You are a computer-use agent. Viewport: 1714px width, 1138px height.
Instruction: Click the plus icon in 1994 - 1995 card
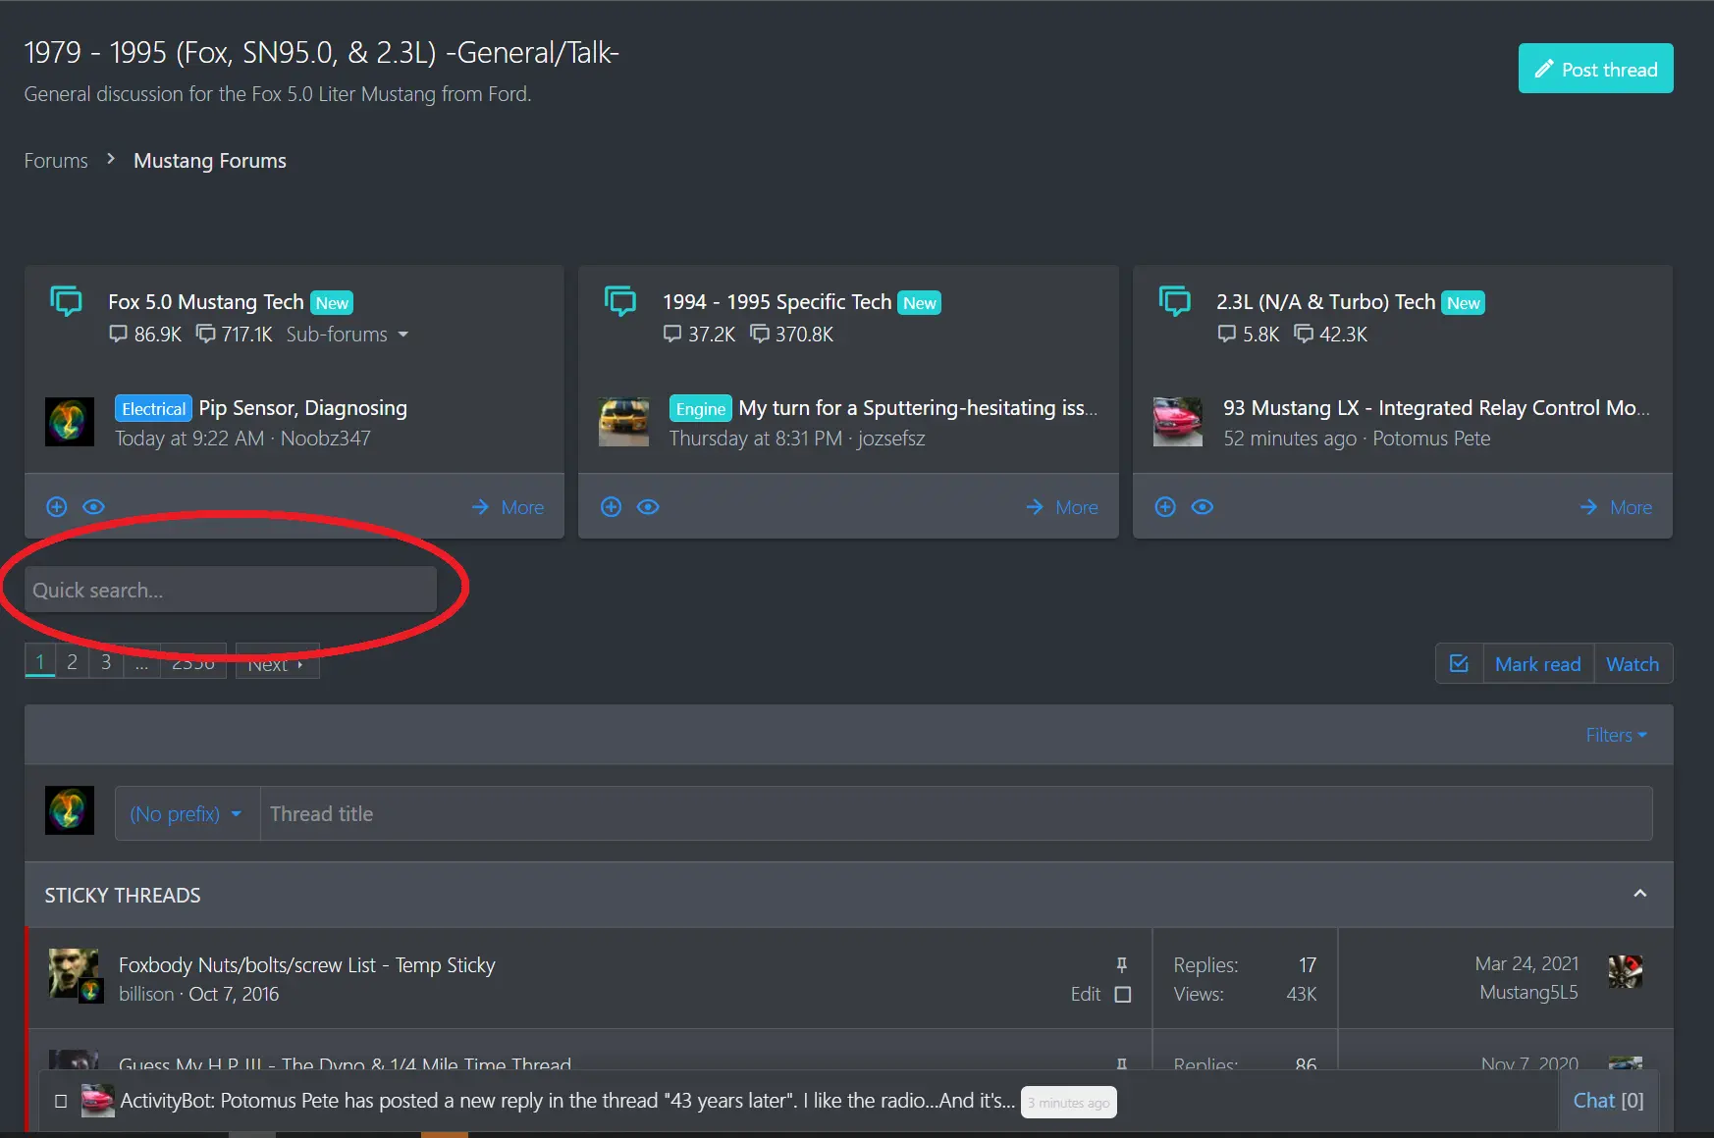tap(612, 507)
